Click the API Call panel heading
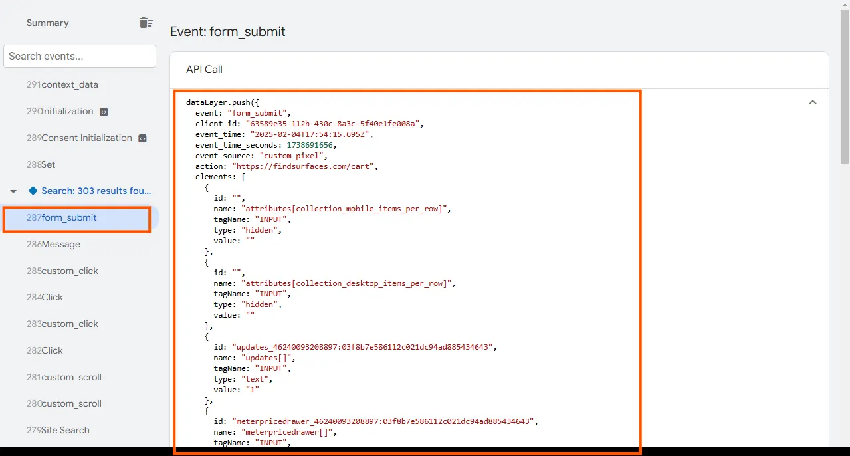The height and width of the screenshot is (456, 850). [204, 70]
